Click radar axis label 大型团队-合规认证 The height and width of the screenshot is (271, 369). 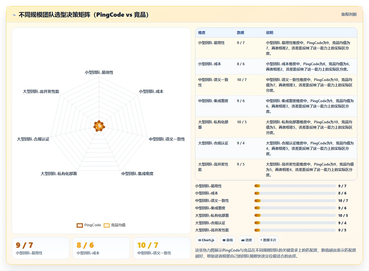[x=33, y=139]
